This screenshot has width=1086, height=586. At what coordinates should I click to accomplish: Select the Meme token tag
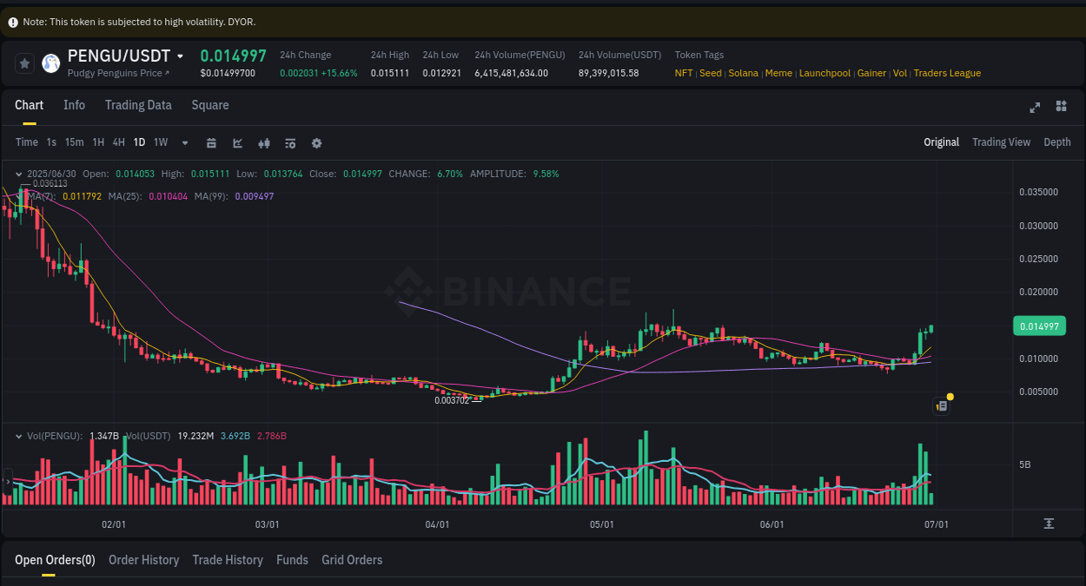778,73
